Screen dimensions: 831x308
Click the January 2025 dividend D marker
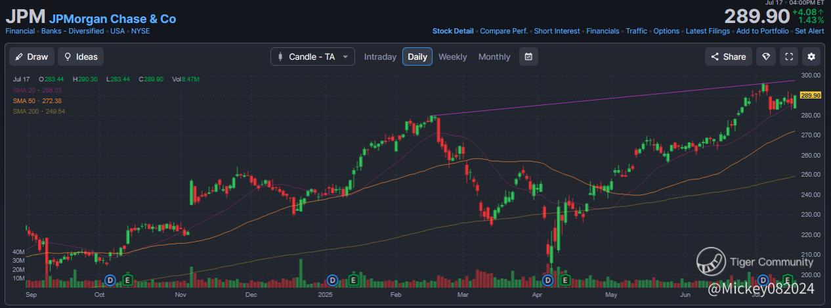(x=333, y=280)
